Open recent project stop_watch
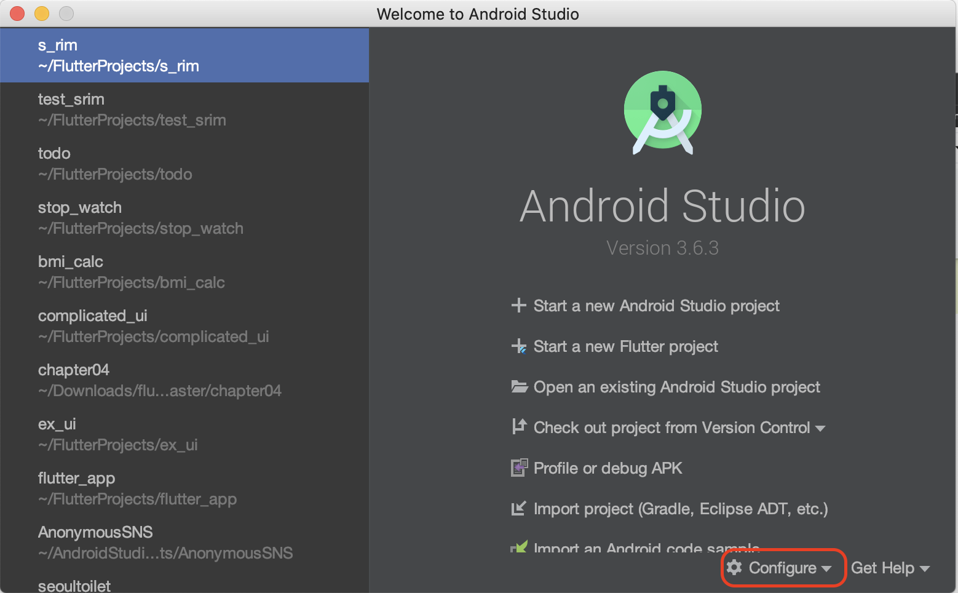958x593 pixels. pos(184,218)
